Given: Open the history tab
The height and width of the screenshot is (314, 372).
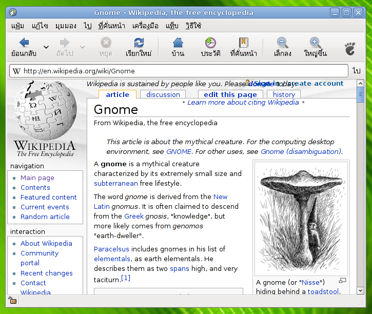Looking at the screenshot, I should tap(284, 94).
